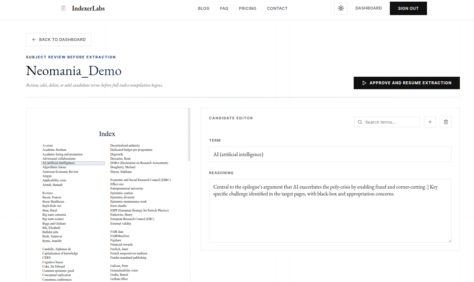Select 'Epistemic caution' entry
The image size is (474, 282).
tap(122, 193)
